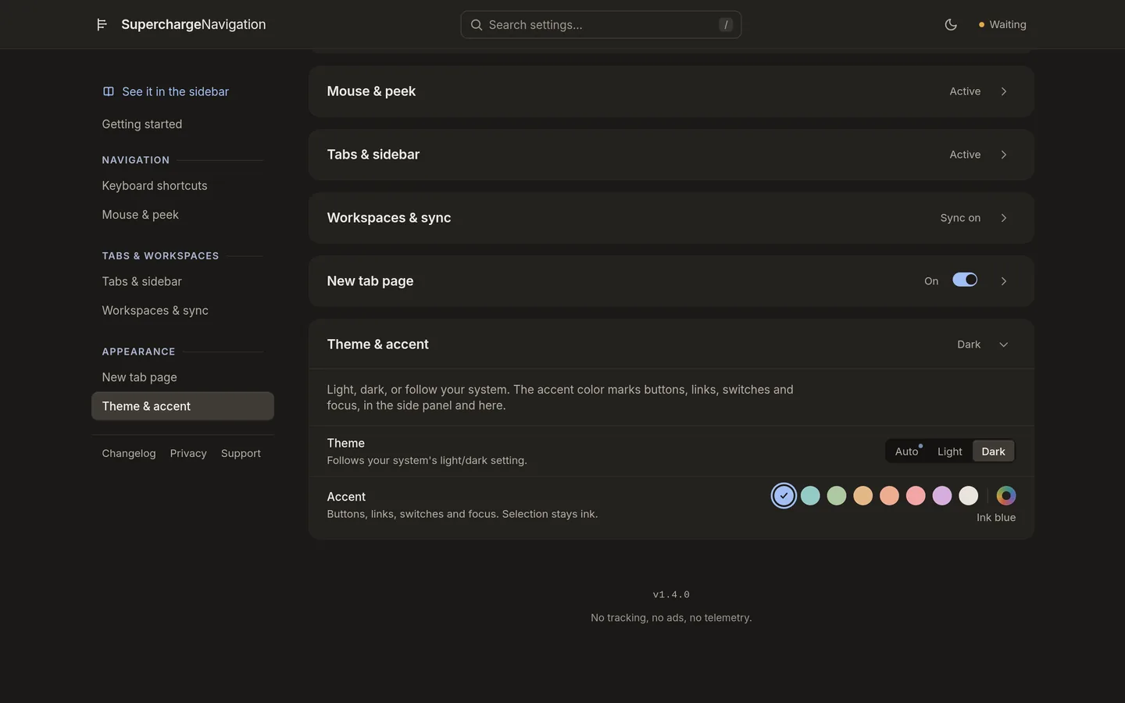The image size is (1125, 703).
Task: Select Mouse & peek in the sidebar
Action: (141, 215)
